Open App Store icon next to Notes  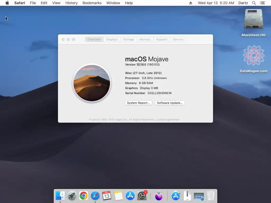coord(130,196)
